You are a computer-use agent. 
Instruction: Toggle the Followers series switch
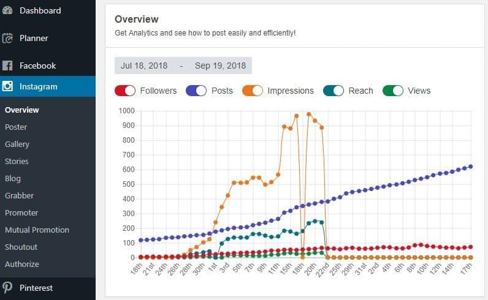coord(125,91)
